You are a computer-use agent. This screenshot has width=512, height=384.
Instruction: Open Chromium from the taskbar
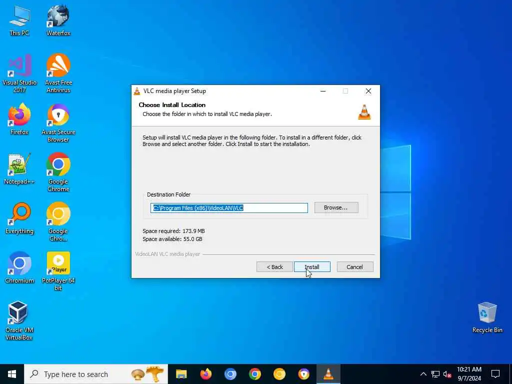point(230,374)
